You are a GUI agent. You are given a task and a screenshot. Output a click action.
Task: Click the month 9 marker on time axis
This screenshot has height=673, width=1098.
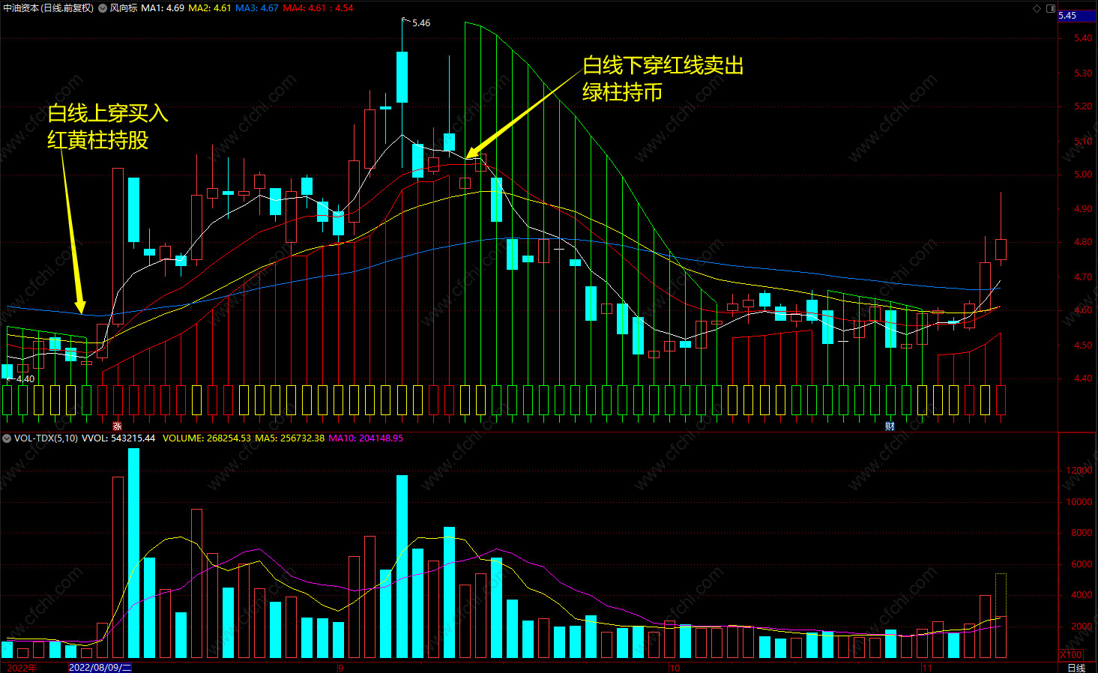point(341,668)
